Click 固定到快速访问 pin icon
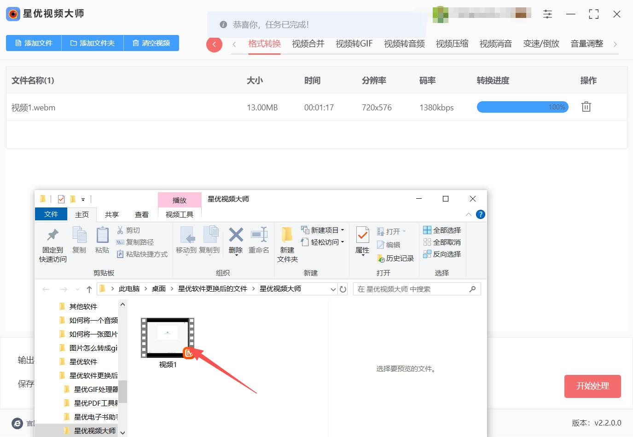 (x=53, y=236)
